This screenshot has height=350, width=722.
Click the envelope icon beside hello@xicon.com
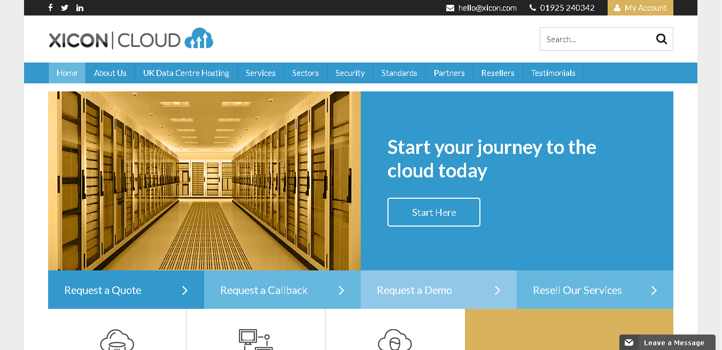(451, 8)
